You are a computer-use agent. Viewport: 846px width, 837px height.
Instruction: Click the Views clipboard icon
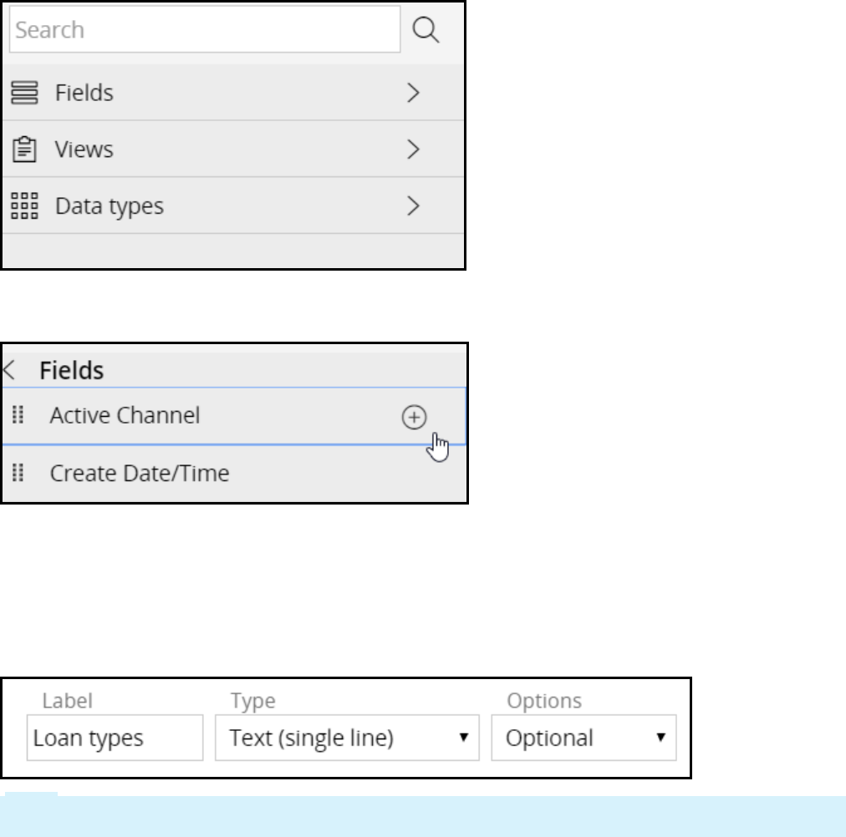click(x=24, y=150)
